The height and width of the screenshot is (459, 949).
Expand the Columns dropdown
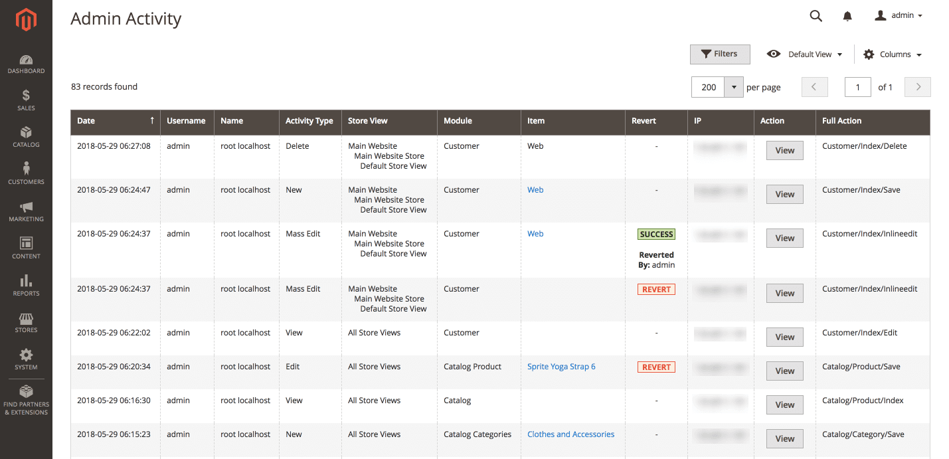pyautogui.click(x=893, y=54)
